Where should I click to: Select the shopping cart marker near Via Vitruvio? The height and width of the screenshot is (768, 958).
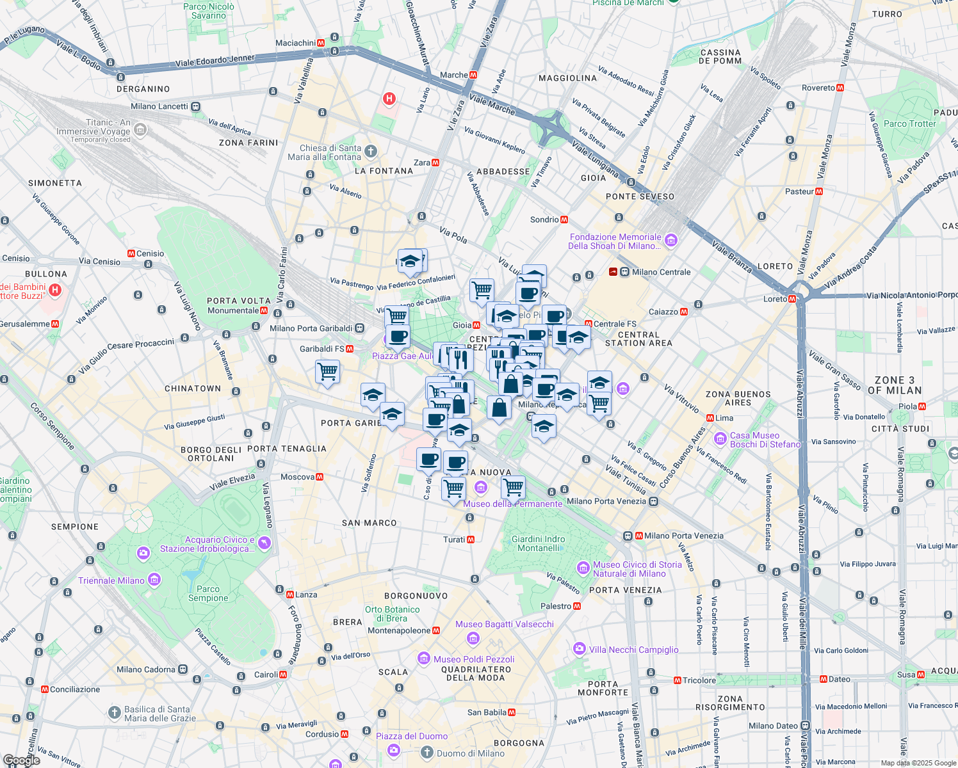[599, 404]
